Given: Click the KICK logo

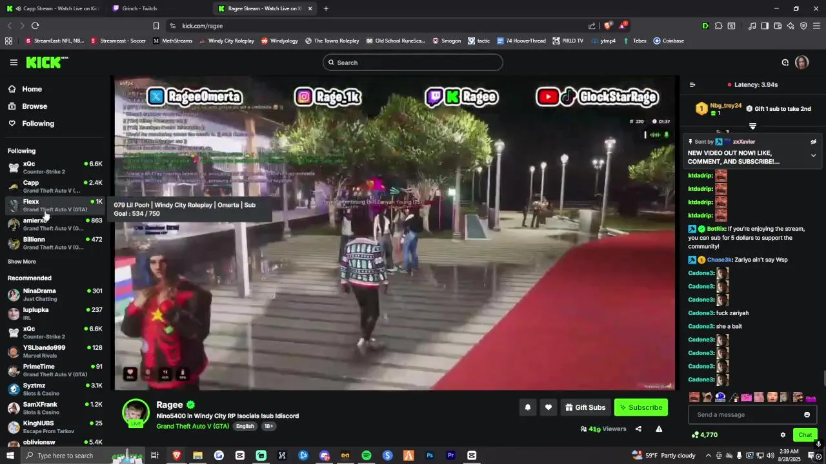Looking at the screenshot, I should pyautogui.click(x=46, y=63).
